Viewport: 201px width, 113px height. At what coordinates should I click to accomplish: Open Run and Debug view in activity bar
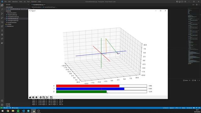coord(2,18)
